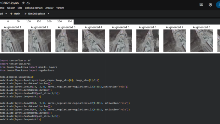The height and width of the screenshot is (124, 220).
Task: Click the layers.InputLayer code line
Action: point(50,80)
